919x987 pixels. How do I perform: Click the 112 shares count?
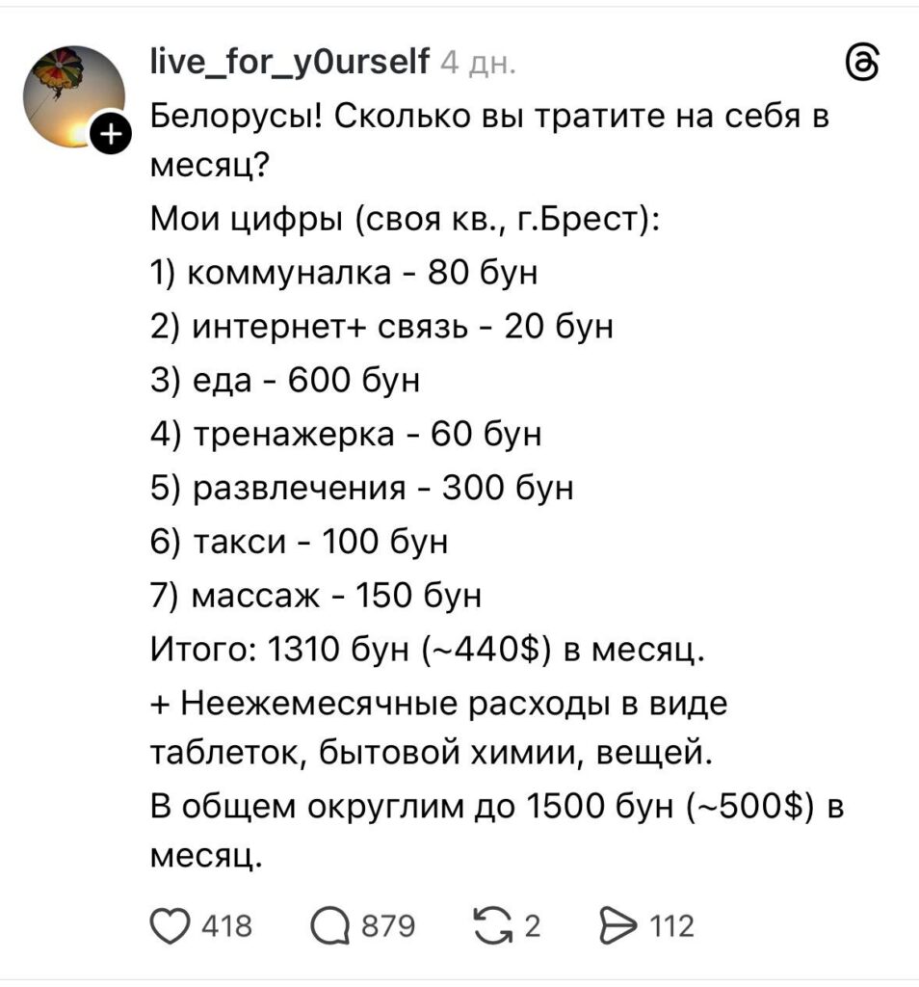(x=672, y=927)
